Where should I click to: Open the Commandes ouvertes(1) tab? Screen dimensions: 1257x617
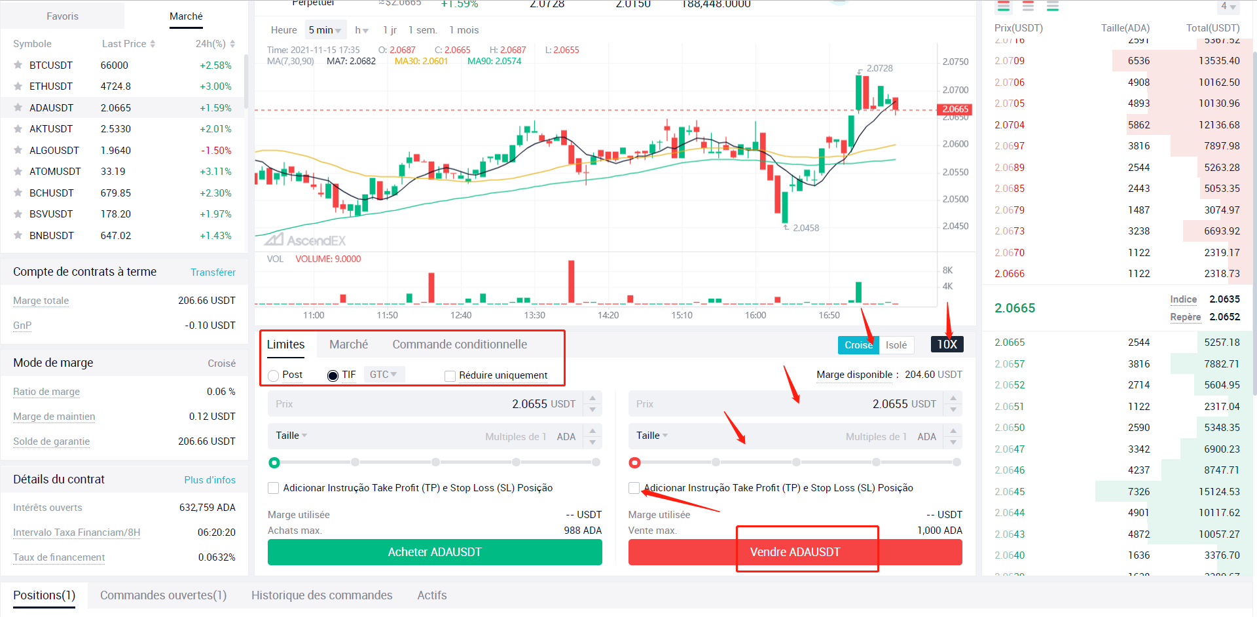click(x=163, y=595)
